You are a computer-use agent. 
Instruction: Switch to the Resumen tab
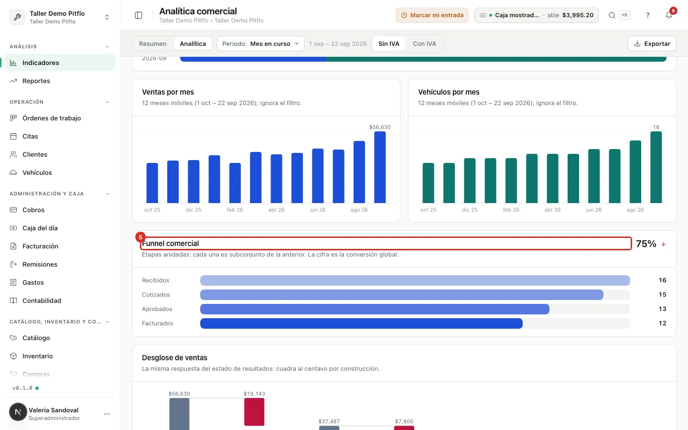153,43
